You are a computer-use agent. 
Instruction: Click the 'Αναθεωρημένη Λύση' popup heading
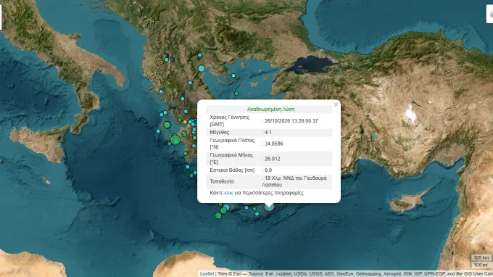[270, 109]
